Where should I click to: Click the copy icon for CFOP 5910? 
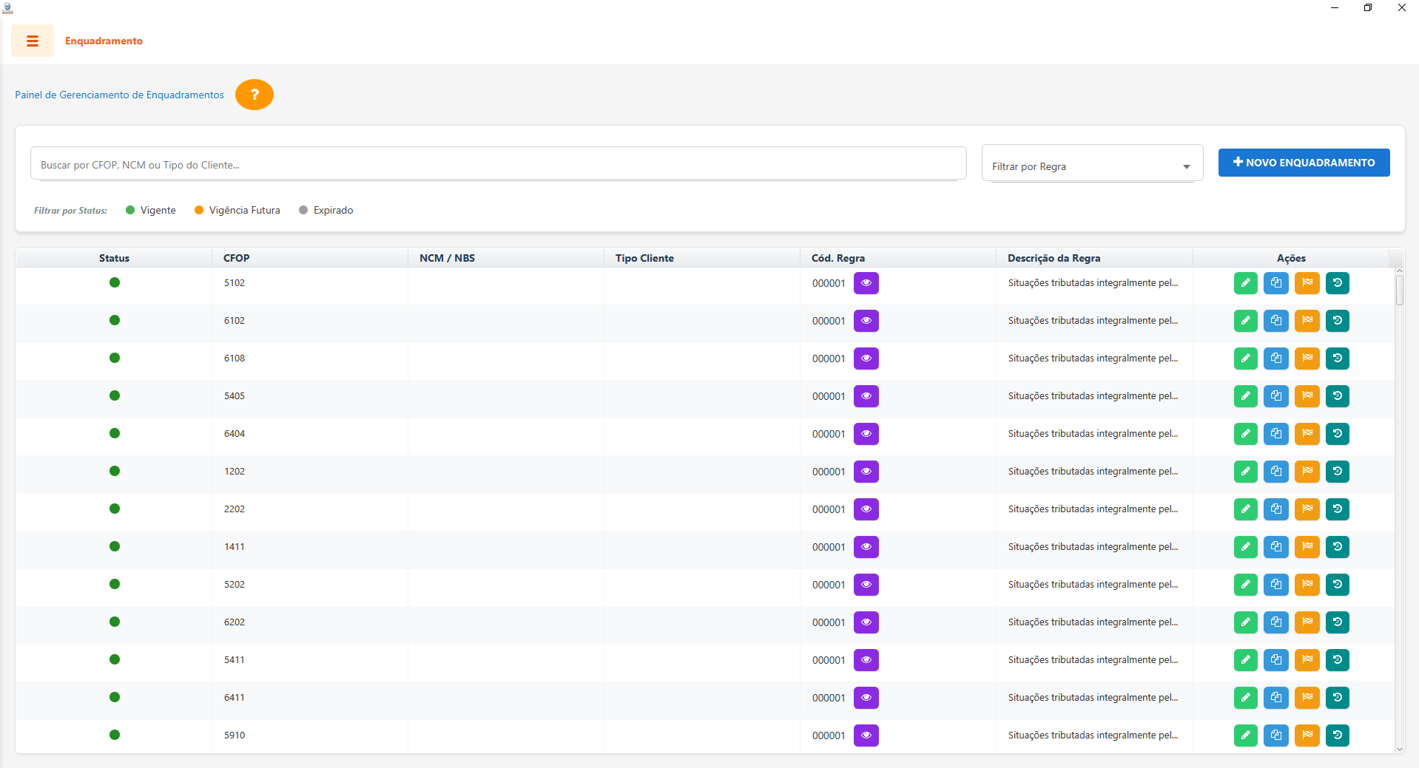pyautogui.click(x=1276, y=735)
